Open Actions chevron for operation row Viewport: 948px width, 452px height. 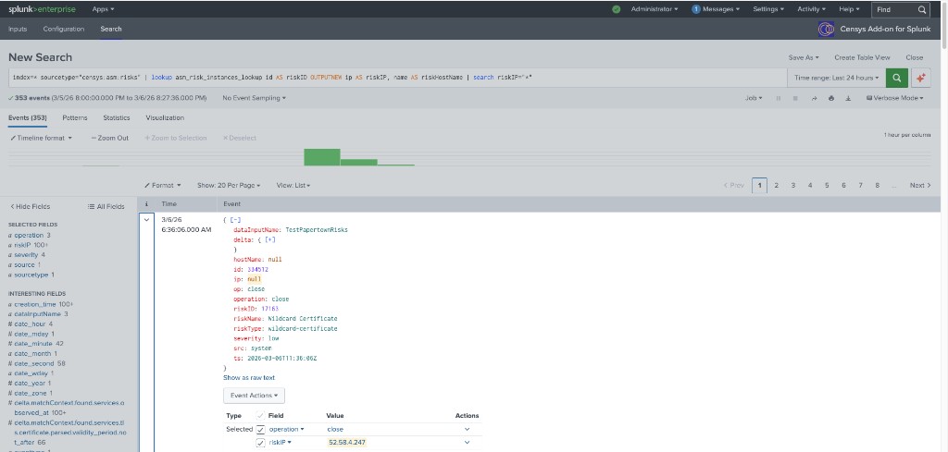pos(467,429)
